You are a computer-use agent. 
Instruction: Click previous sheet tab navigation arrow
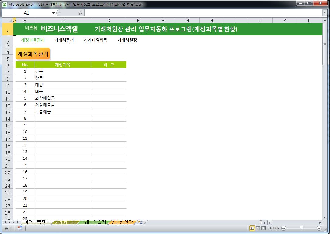click(x=9, y=222)
